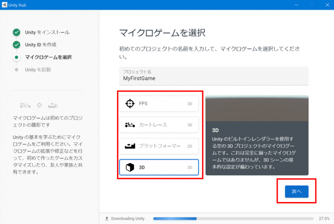Click the small crosshair icon in the sidebar
The image size is (334, 224).
[x=39, y=105]
